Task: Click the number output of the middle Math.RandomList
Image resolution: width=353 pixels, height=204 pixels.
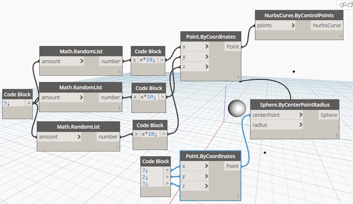Action: point(110,97)
